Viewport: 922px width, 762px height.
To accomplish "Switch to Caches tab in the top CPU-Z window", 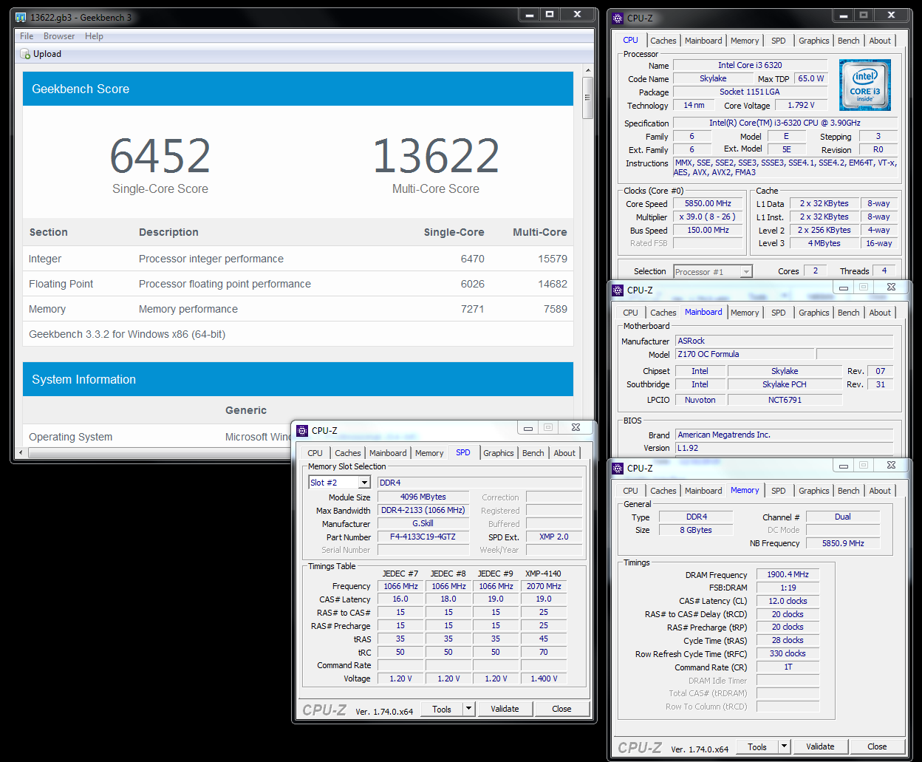I will (663, 41).
